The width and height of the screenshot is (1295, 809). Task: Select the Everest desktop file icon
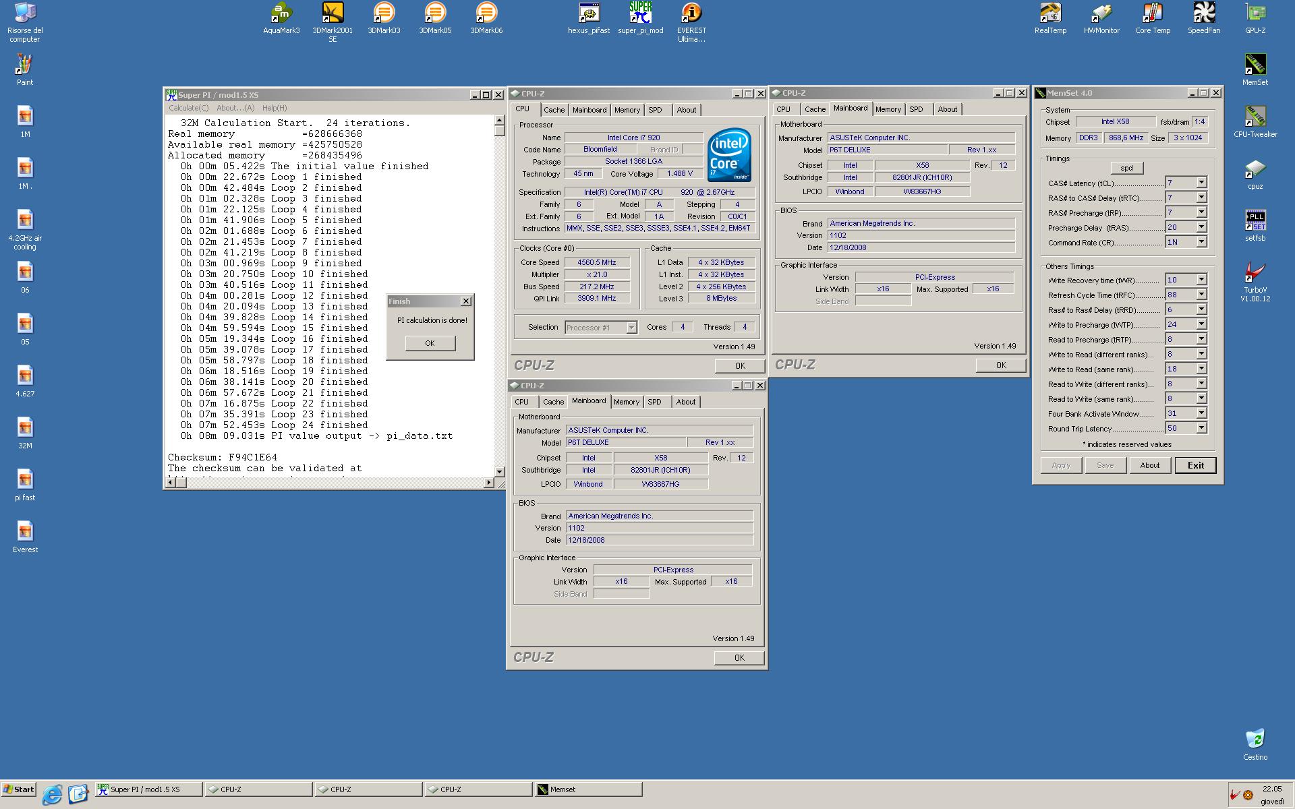[x=25, y=537]
